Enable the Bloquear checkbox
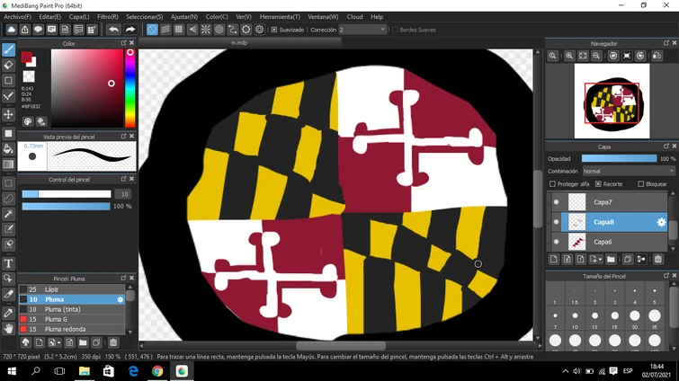The width and height of the screenshot is (679, 381). point(640,184)
